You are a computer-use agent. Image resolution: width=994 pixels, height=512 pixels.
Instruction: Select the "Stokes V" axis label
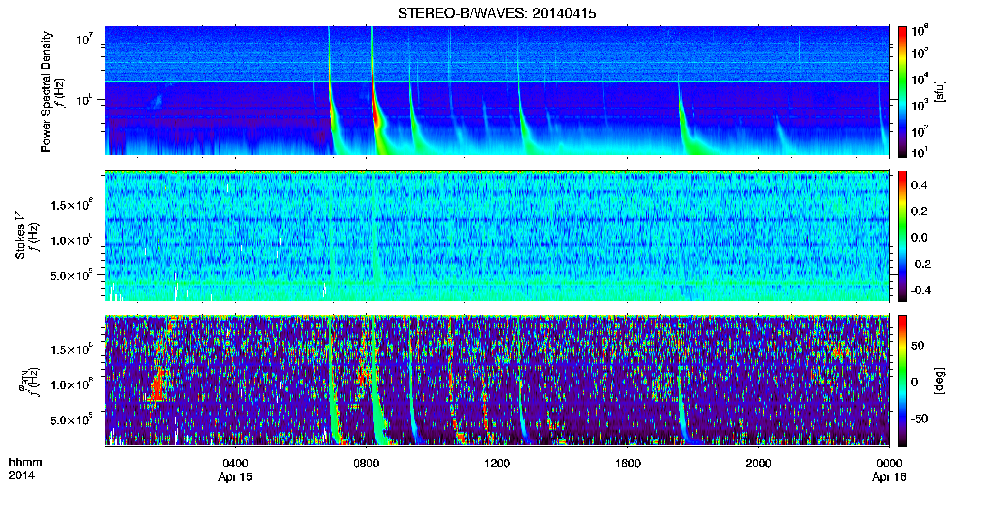point(20,236)
